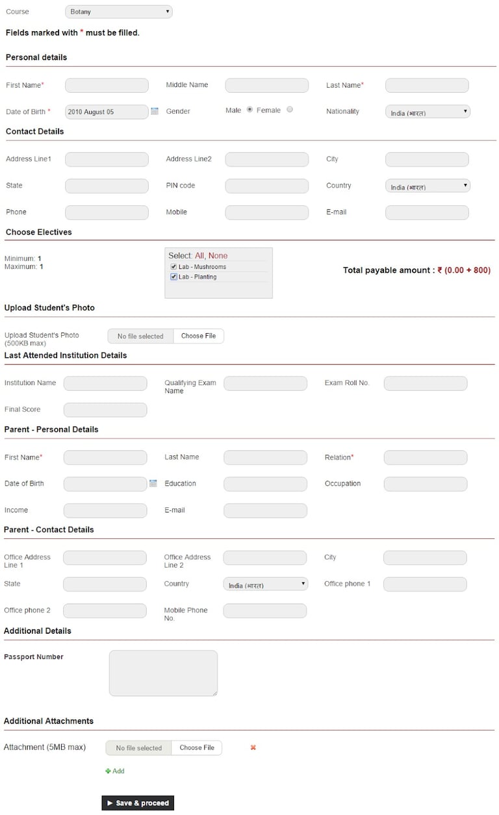The width and height of the screenshot is (499, 815).
Task: Focus the Passport Number text area
Action: coord(163,673)
